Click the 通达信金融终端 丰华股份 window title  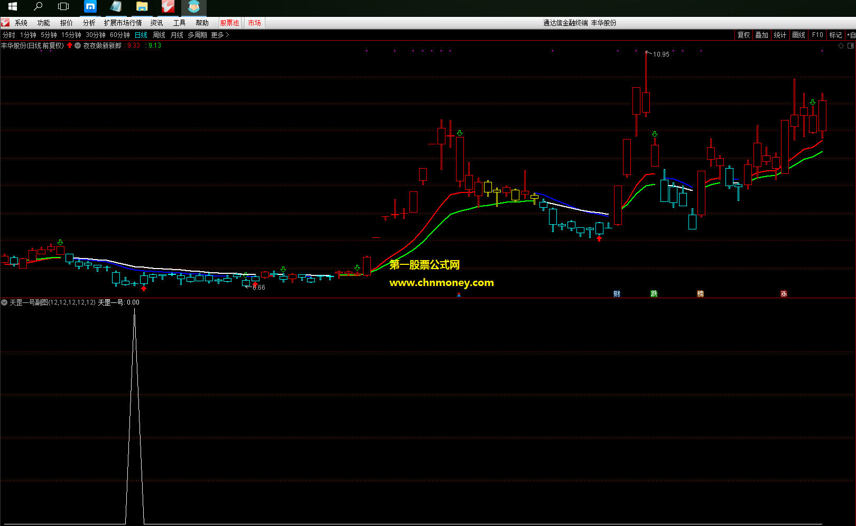pyautogui.click(x=580, y=23)
